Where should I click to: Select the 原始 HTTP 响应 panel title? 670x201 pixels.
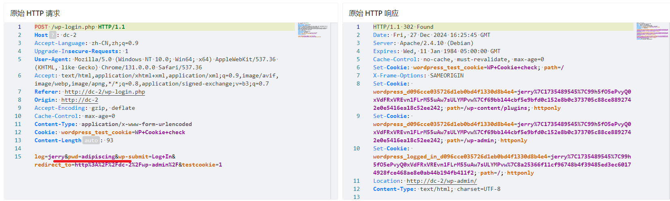tap(374, 13)
